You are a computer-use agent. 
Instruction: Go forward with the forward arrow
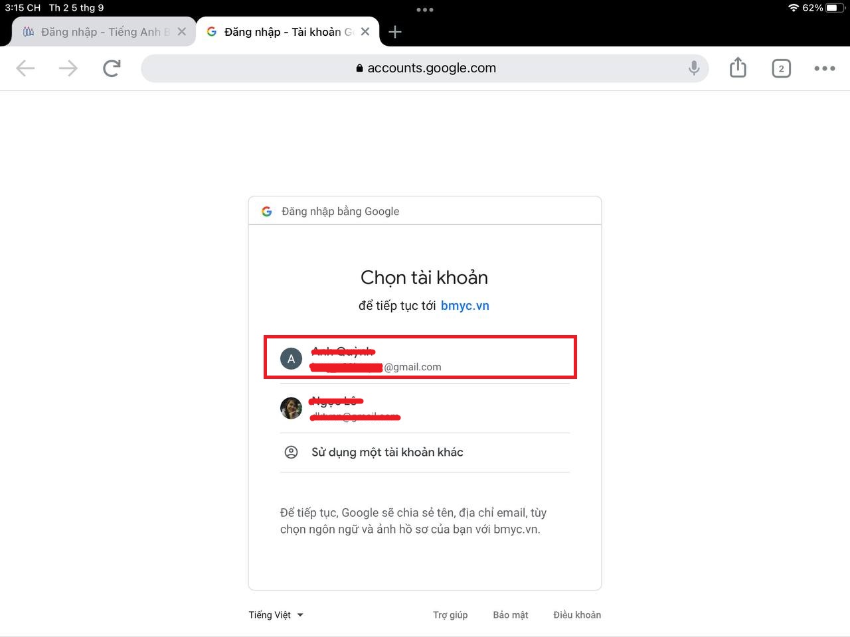point(68,68)
